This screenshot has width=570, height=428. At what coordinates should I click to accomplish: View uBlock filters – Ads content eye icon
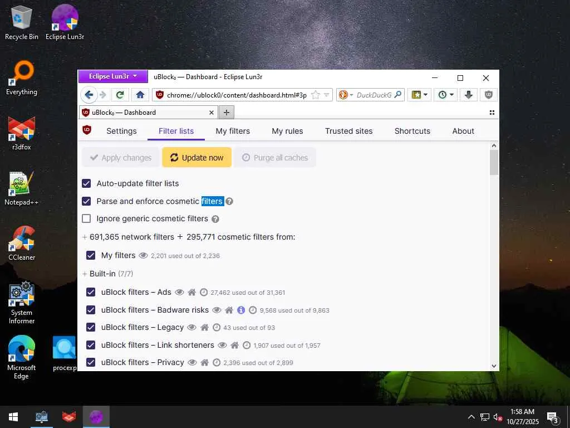click(179, 292)
